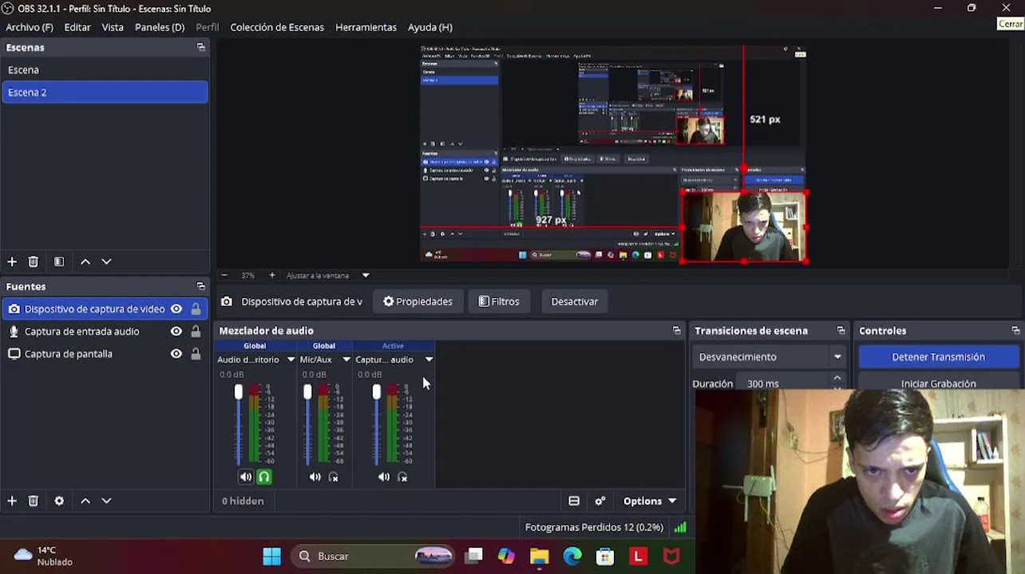Open Audio del escritorio channel dropdown
The height and width of the screenshot is (574, 1025).
click(x=291, y=360)
